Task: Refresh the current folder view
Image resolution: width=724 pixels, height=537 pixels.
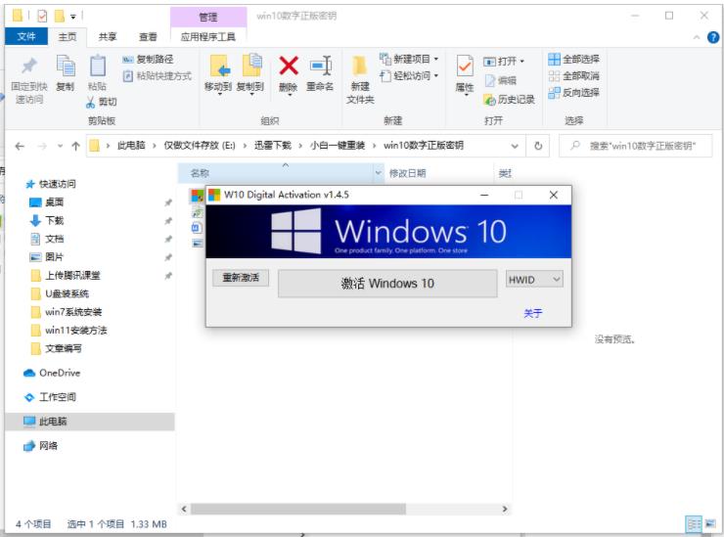Action: point(538,146)
